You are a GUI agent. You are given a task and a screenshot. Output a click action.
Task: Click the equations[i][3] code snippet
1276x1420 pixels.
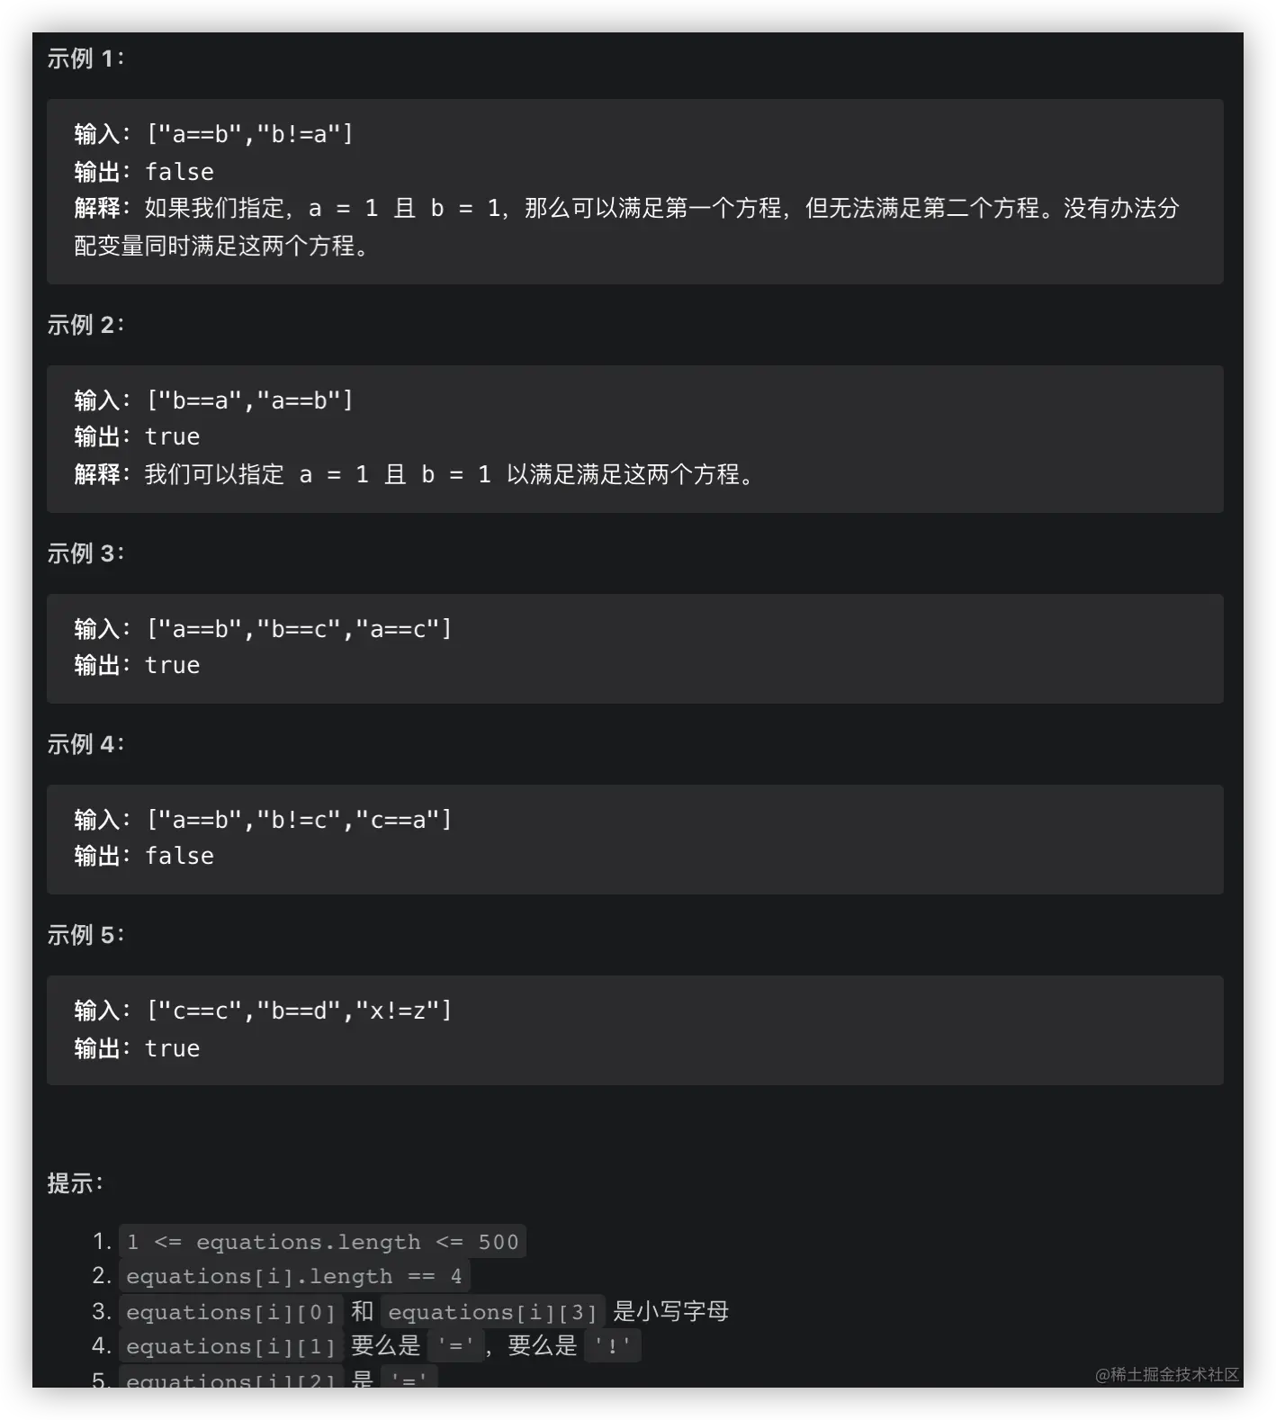(493, 1312)
